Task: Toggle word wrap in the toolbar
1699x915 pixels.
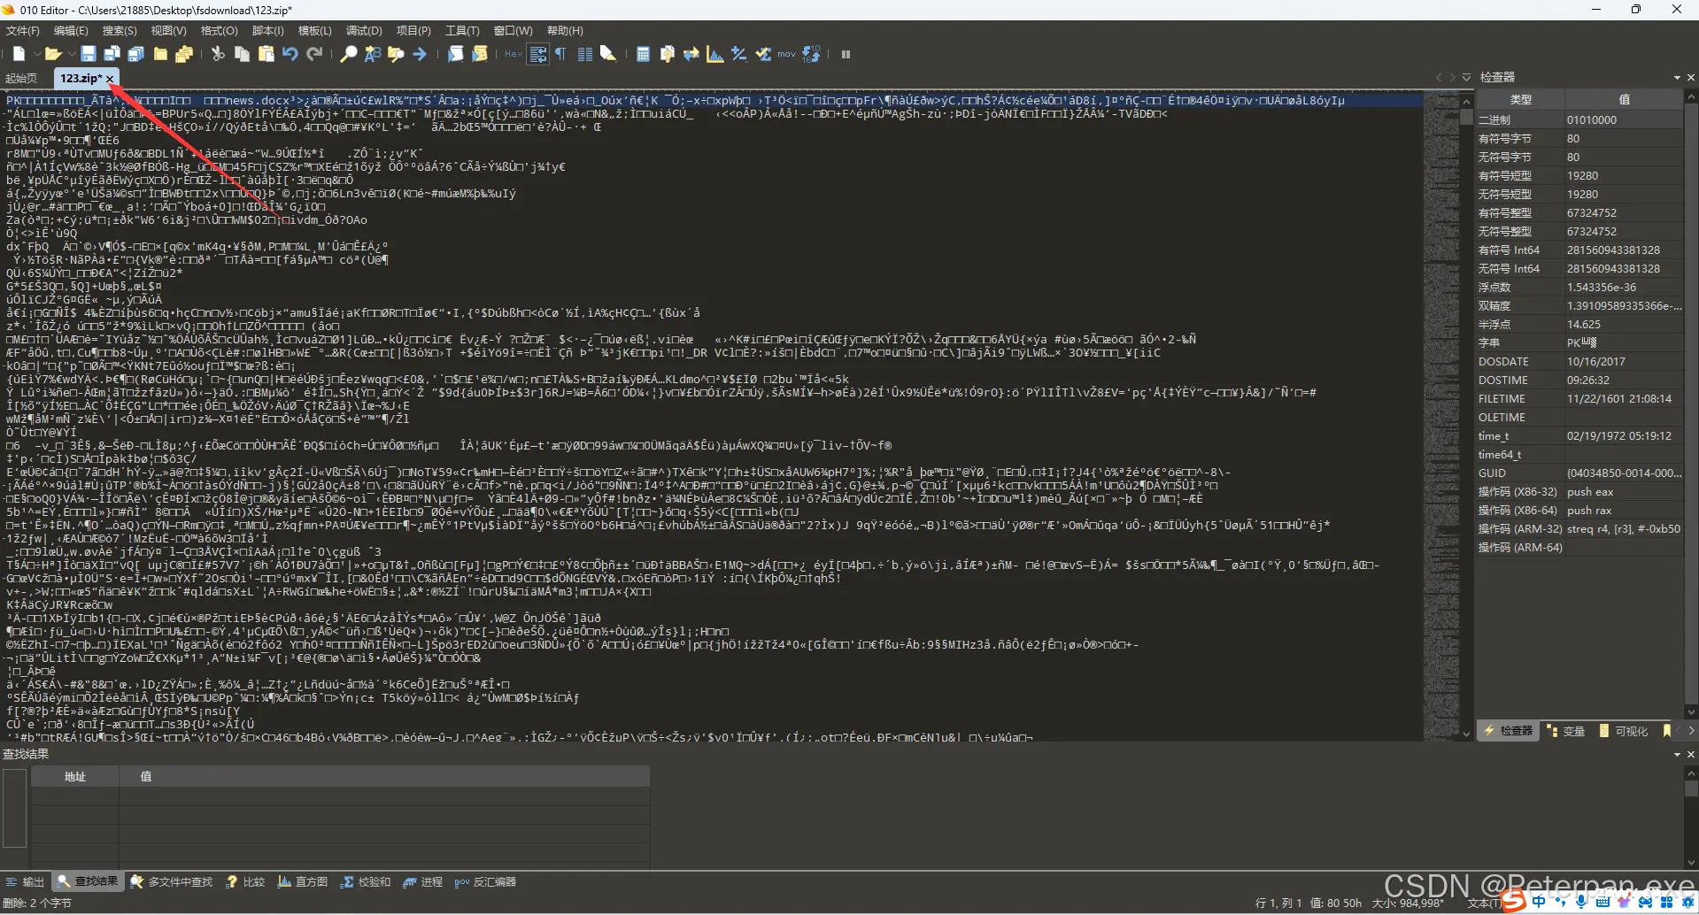Action: tap(538, 54)
